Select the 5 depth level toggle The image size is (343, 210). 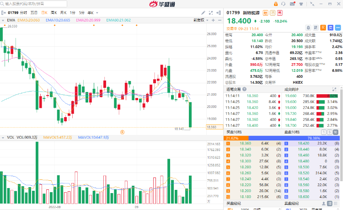[330, 132]
